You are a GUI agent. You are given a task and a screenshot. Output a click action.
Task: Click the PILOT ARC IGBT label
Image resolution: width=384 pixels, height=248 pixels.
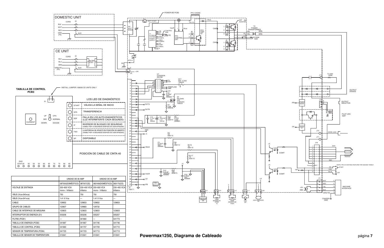tap(346, 115)
